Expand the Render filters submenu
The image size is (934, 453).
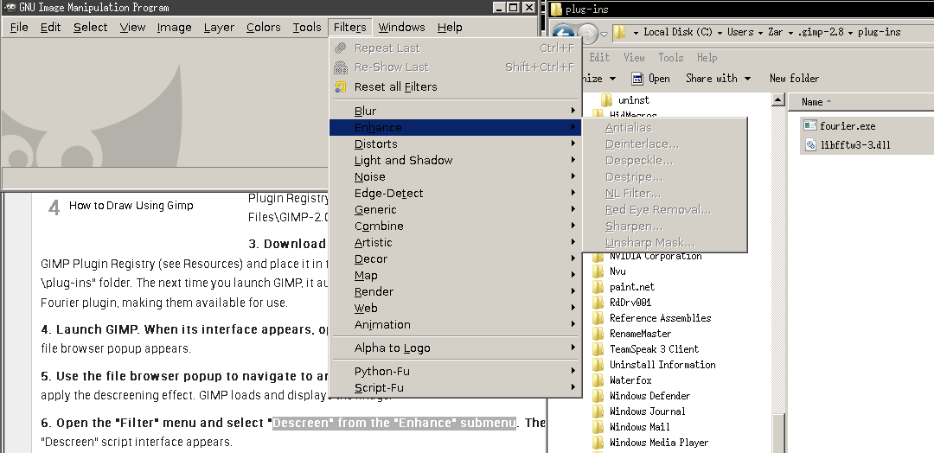point(455,291)
